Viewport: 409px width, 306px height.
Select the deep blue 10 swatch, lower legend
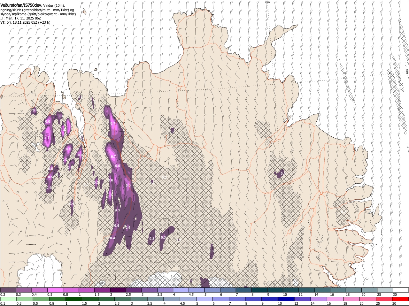pyautogui.click(x=286, y=299)
